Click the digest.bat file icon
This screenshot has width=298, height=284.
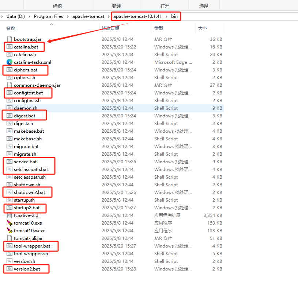tap(10, 116)
